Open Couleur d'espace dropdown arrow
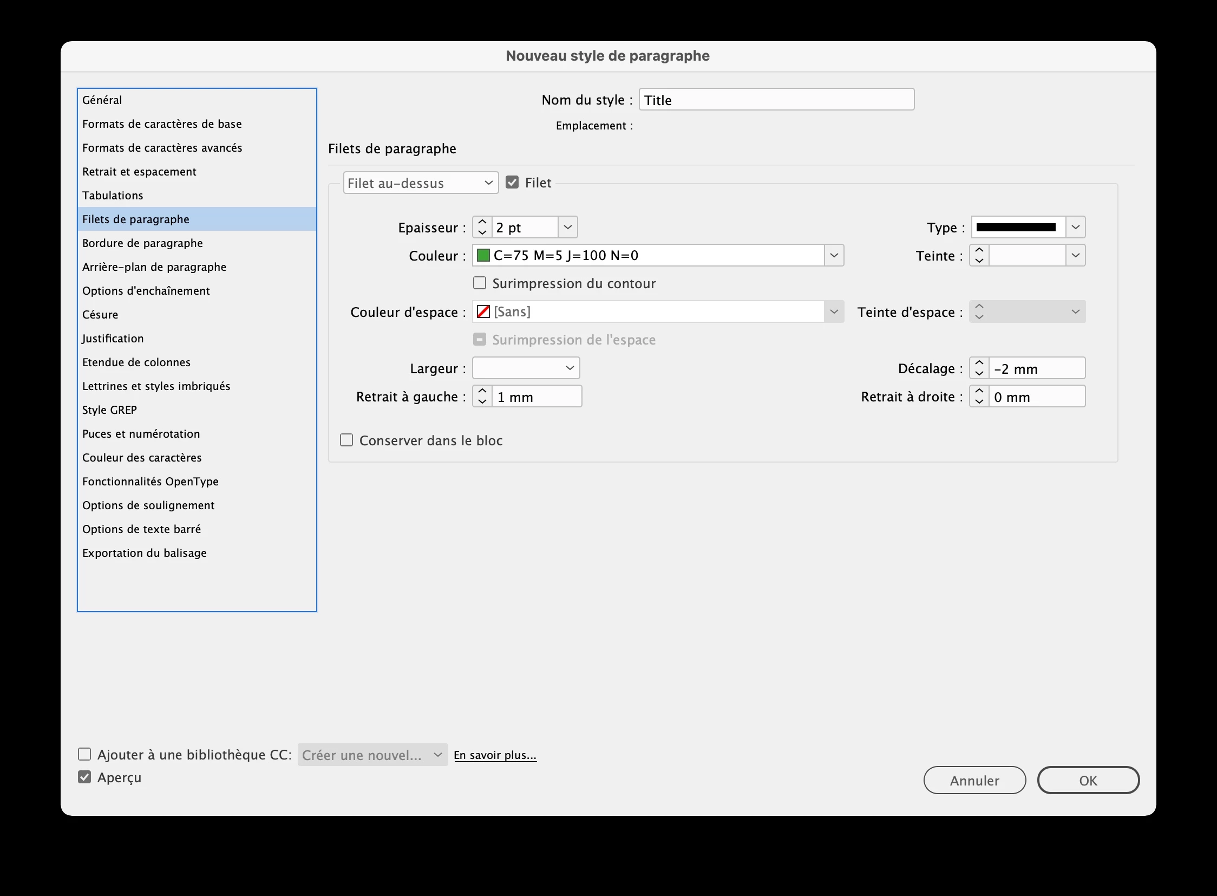The image size is (1217, 896). coord(834,312)
